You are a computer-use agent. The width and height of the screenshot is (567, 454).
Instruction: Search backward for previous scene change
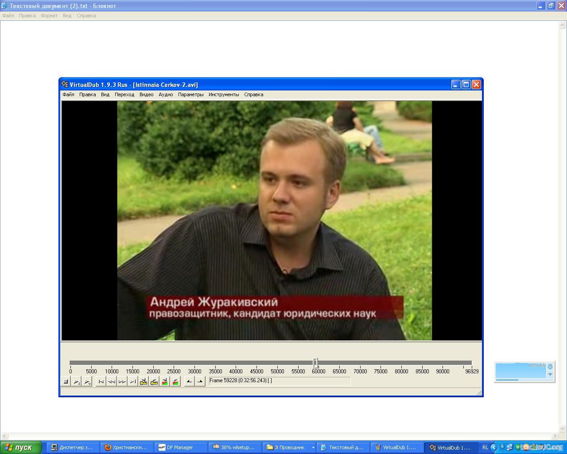pos(165,381)
